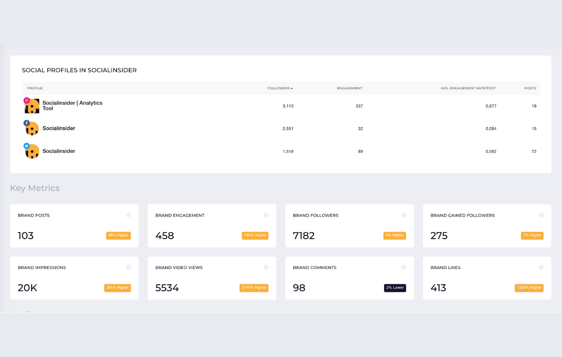The height and width of the screenshot is (357, 562).
Task: Click the 2.551 followers cell
Action: coord(288,129)
